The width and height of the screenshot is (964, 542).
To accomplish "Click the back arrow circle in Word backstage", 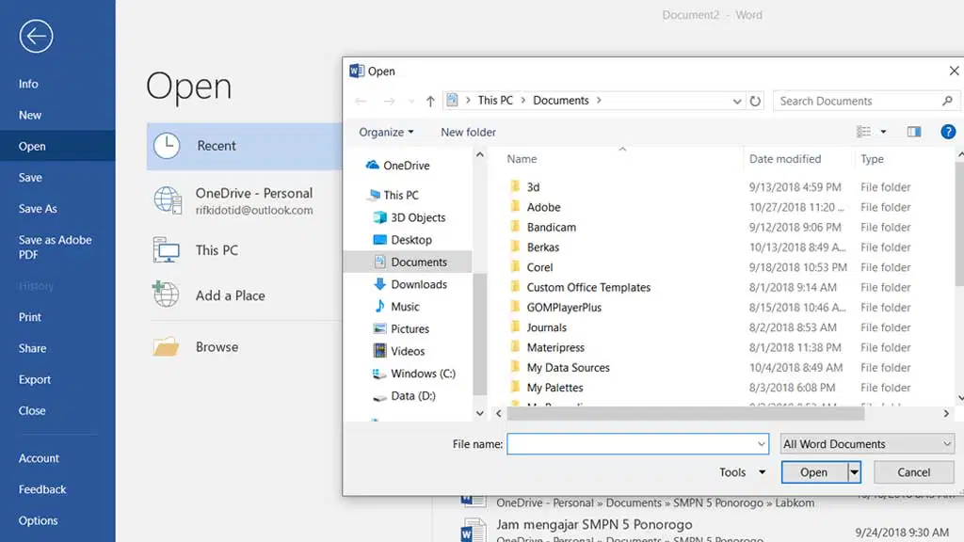I will [x=36, y=36].
